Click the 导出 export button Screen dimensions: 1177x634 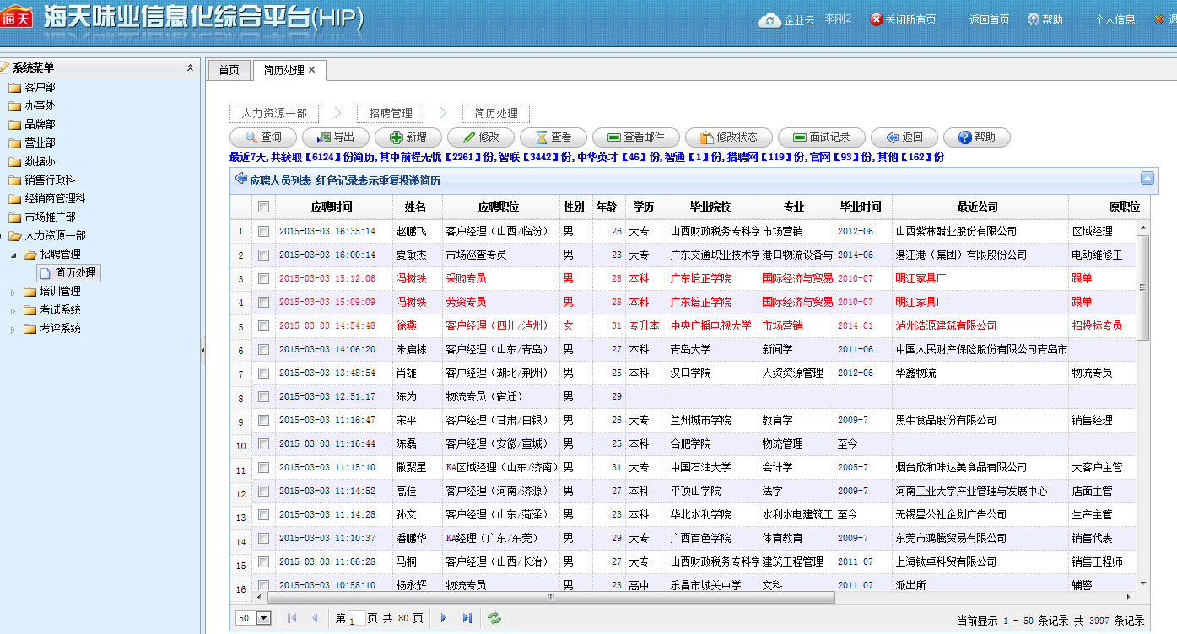click(335, 137)
